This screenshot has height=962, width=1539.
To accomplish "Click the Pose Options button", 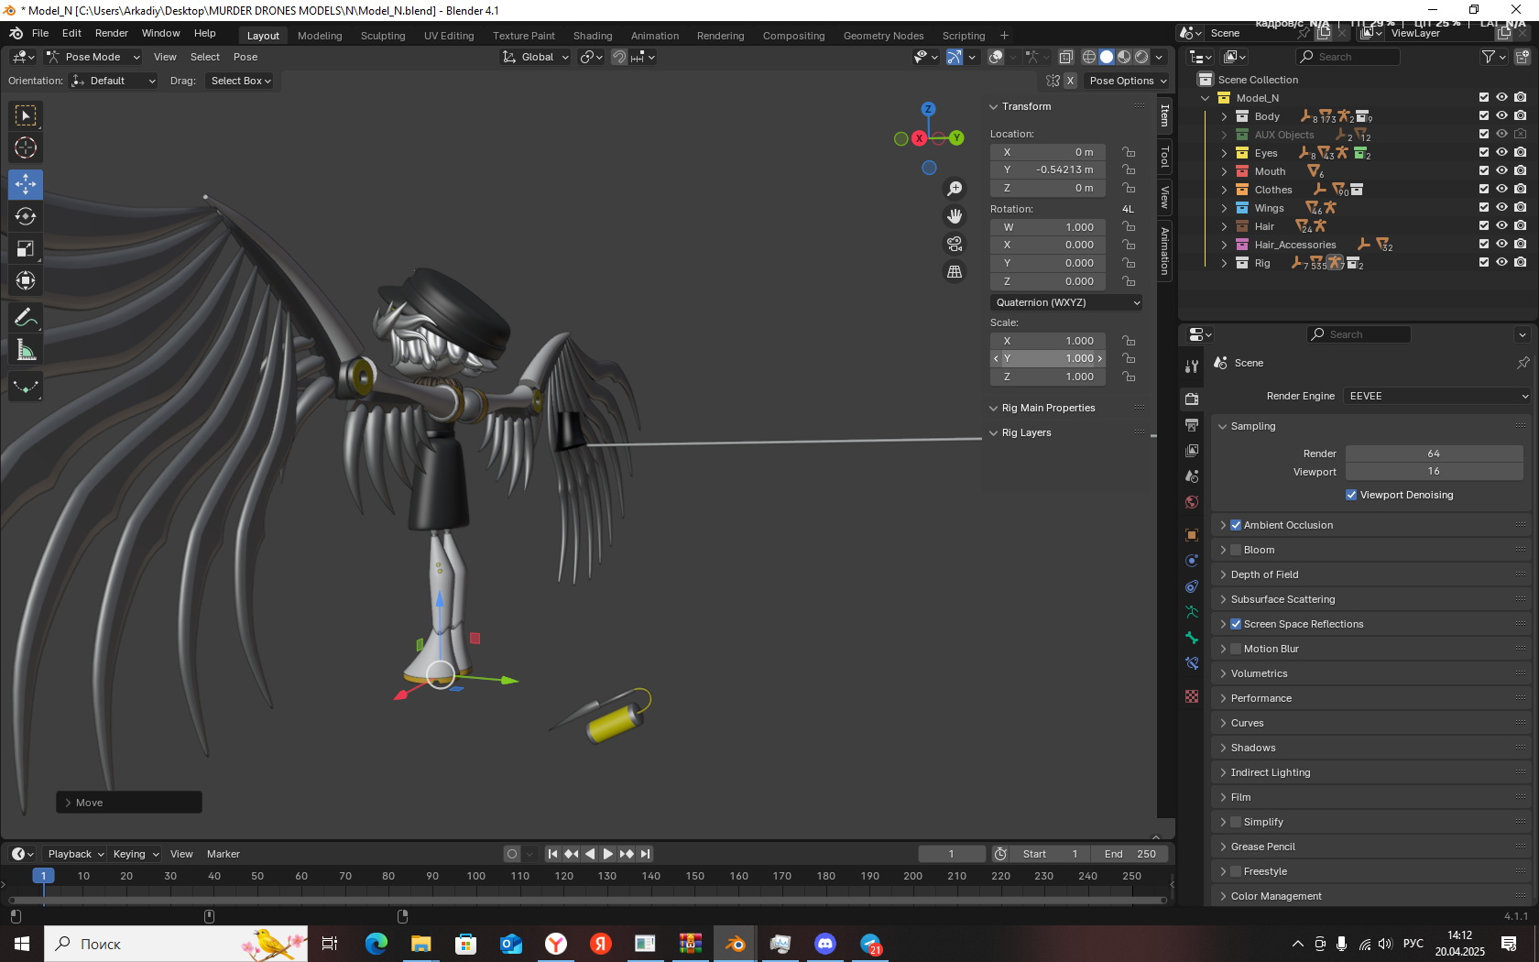I will (x=1127, y=81).
